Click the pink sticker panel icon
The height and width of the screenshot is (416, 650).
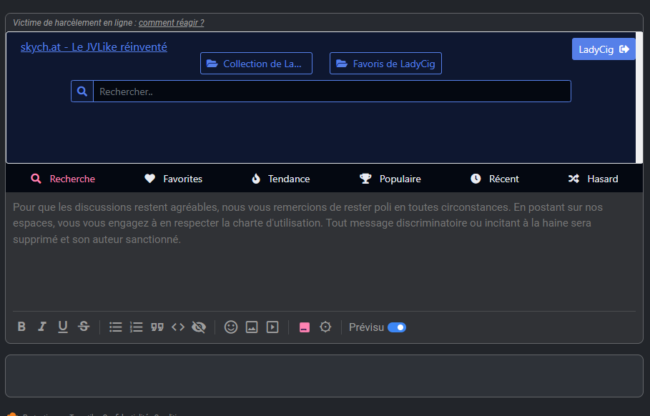point(305,327)
